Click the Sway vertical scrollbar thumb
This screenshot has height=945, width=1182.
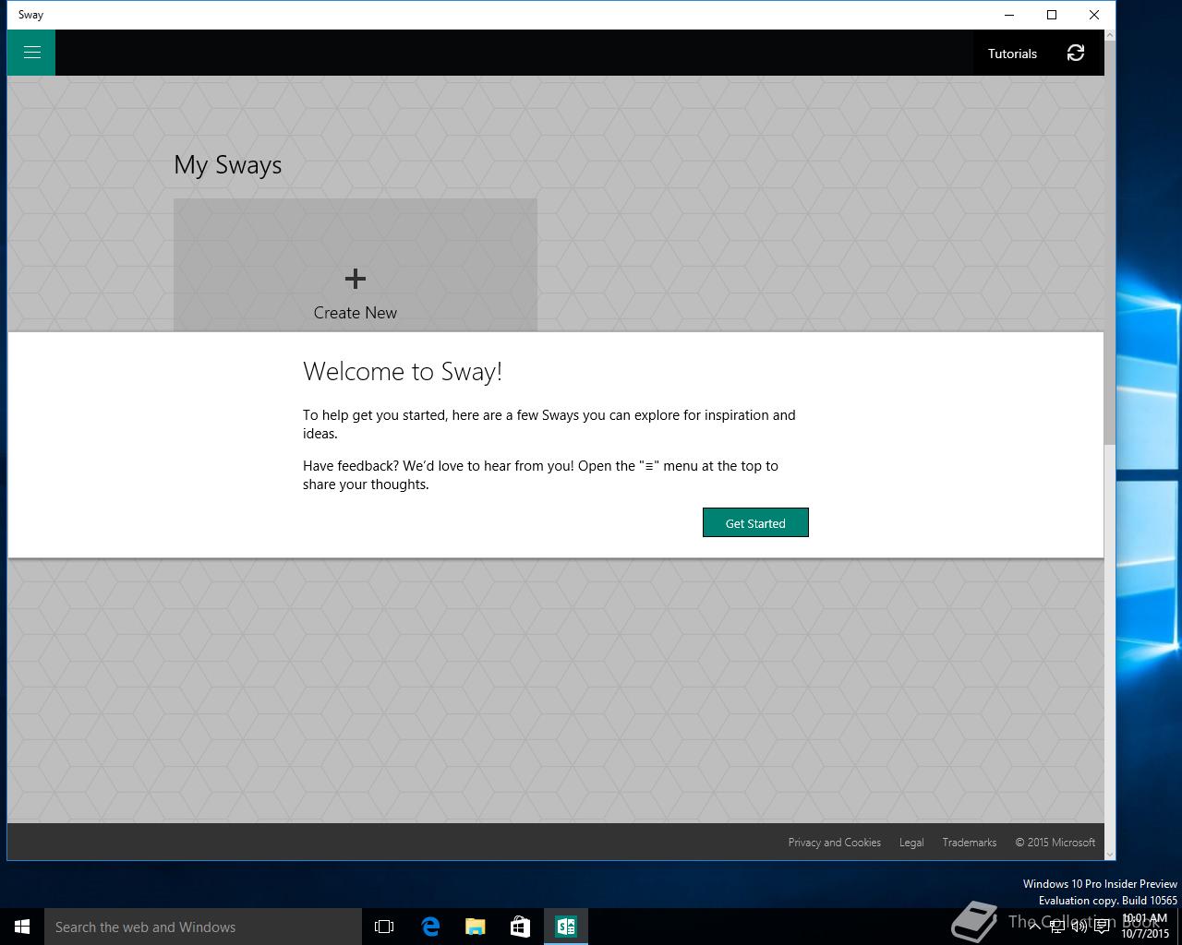[1110, 244]
